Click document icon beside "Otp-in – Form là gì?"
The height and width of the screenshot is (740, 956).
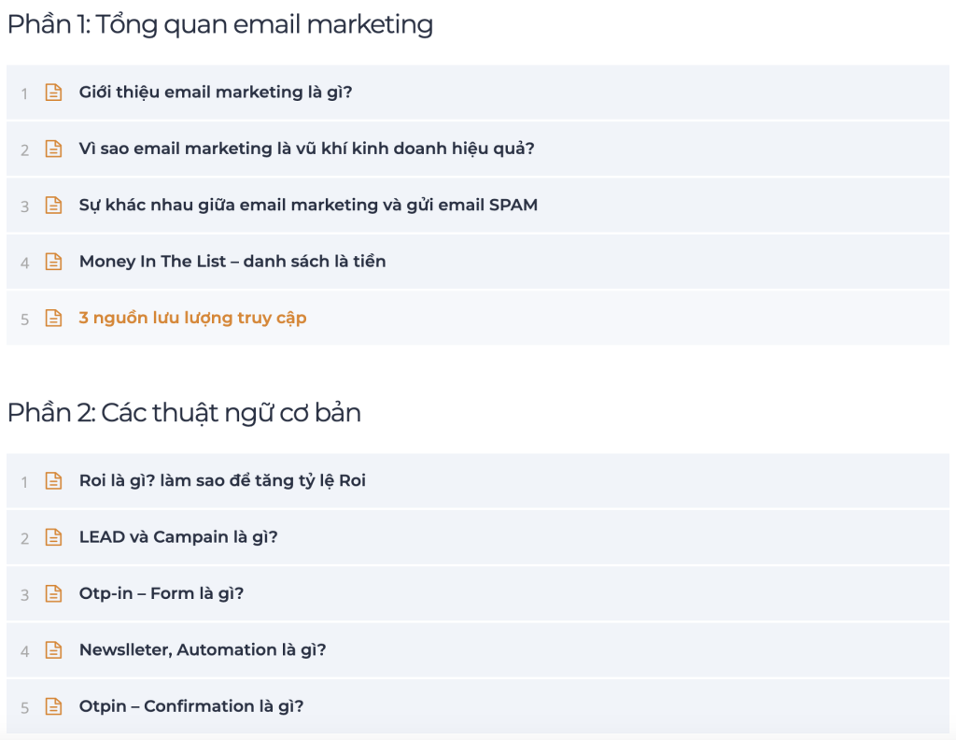coord(54,593)
